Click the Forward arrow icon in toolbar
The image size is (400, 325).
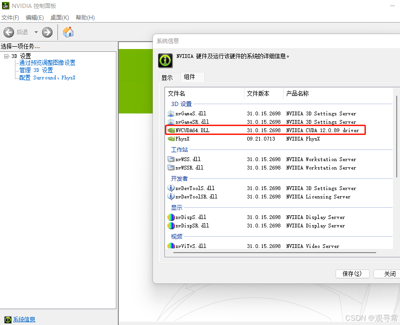[47, 32]
